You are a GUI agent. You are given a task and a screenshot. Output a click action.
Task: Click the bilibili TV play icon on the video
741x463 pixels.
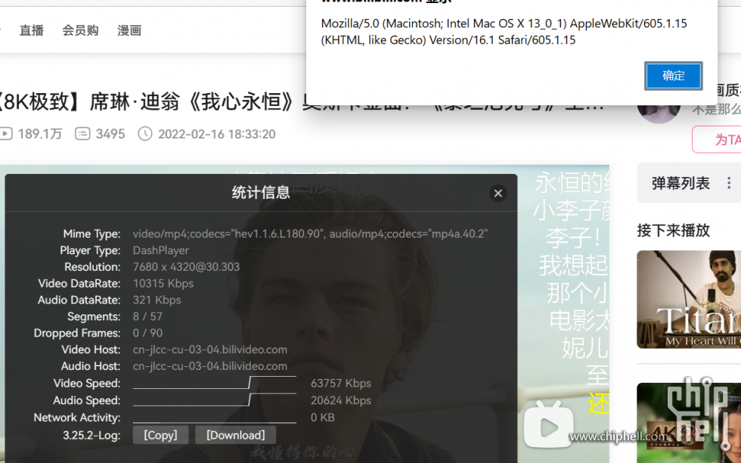[x=549, y=425]
